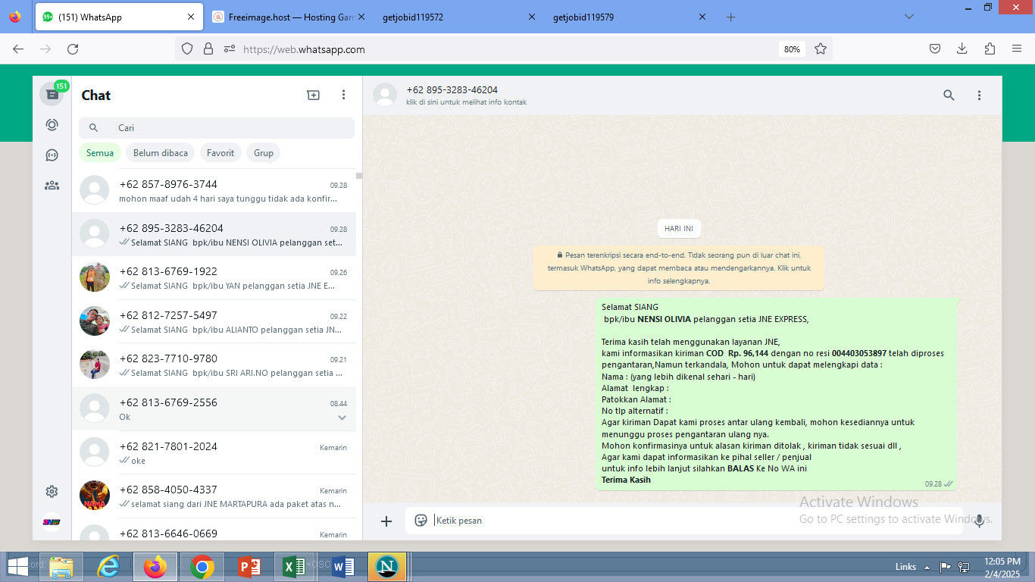
Task: Click the voice message microphone icon
Action: coord(979,521)
